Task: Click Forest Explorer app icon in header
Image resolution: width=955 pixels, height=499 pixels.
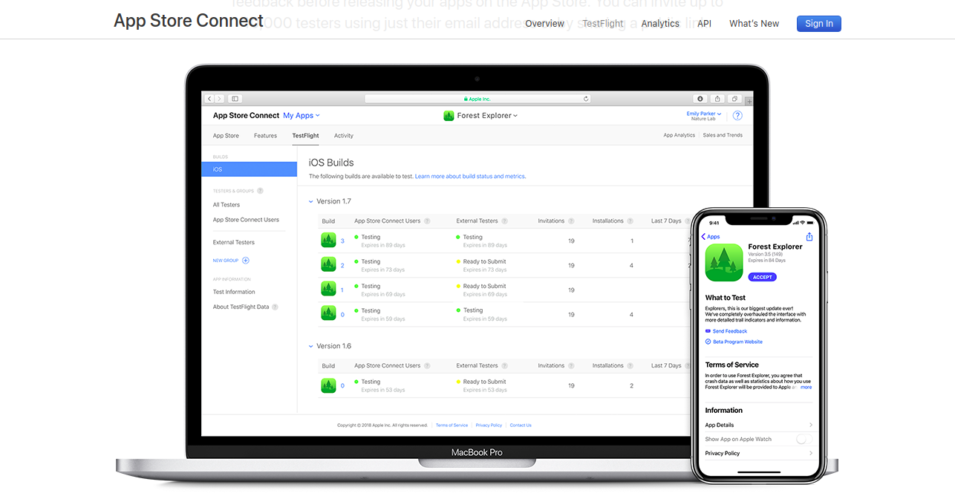Action: coord(449,115)
